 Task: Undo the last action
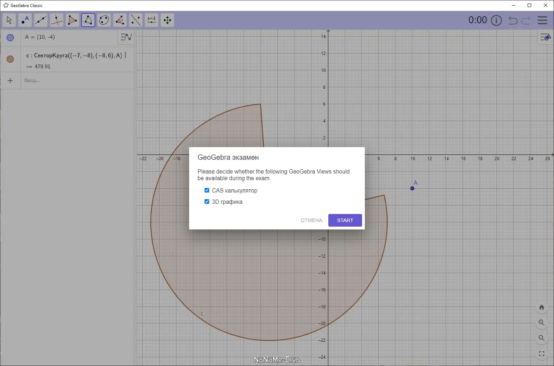pyautogui.click(x=513, y=20)
